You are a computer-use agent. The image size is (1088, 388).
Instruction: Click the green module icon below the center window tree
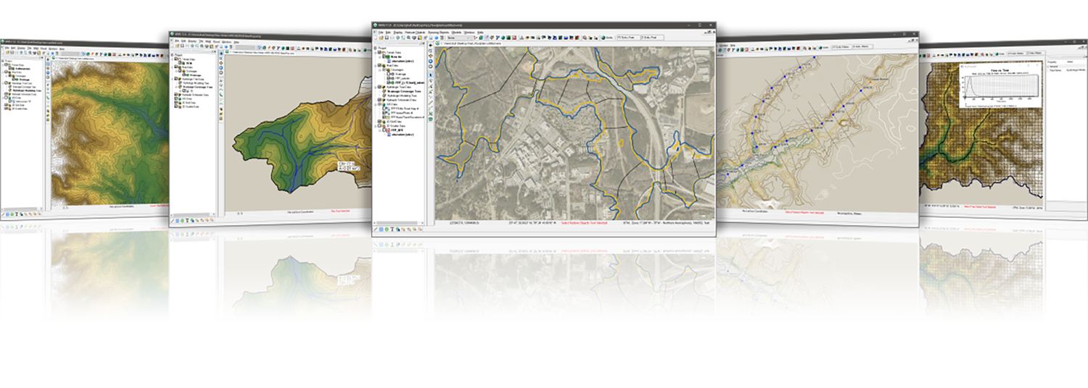[x=387, y=229]
